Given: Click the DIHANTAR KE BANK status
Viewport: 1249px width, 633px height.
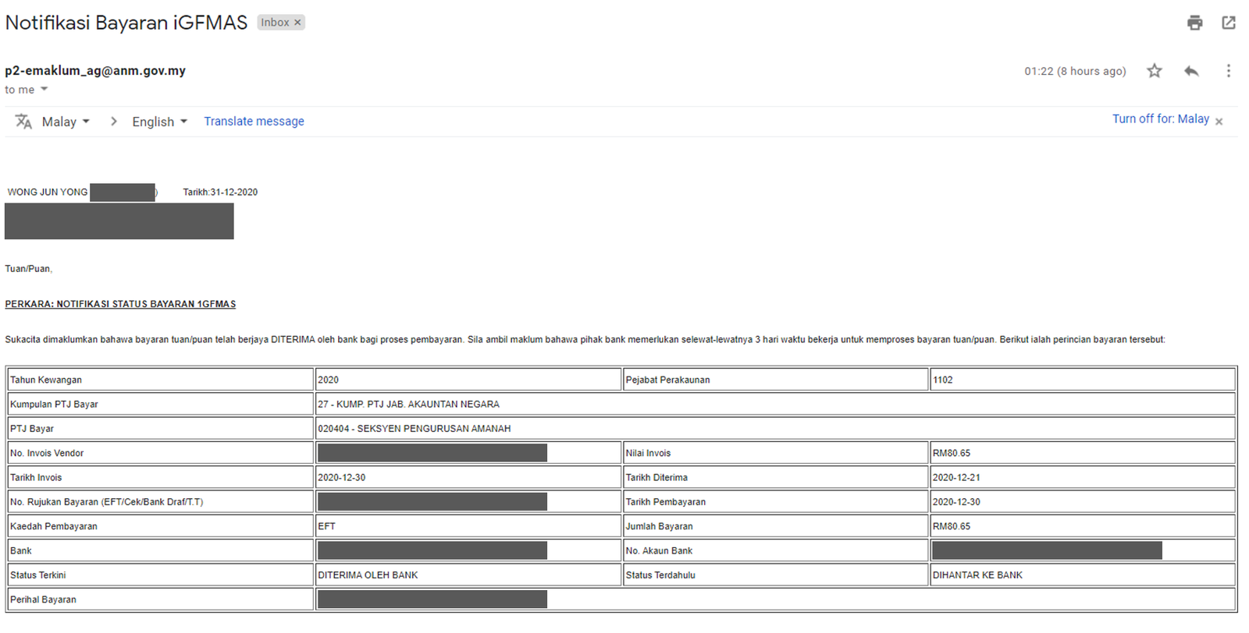Looking at the screenshot, I should (977, 575).
